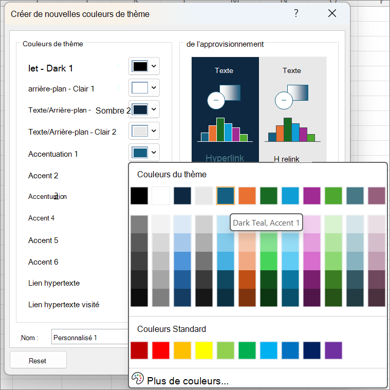Select light gray theme color swatch
This screenshot has height=390, width=390.
(x=204, y=196)
